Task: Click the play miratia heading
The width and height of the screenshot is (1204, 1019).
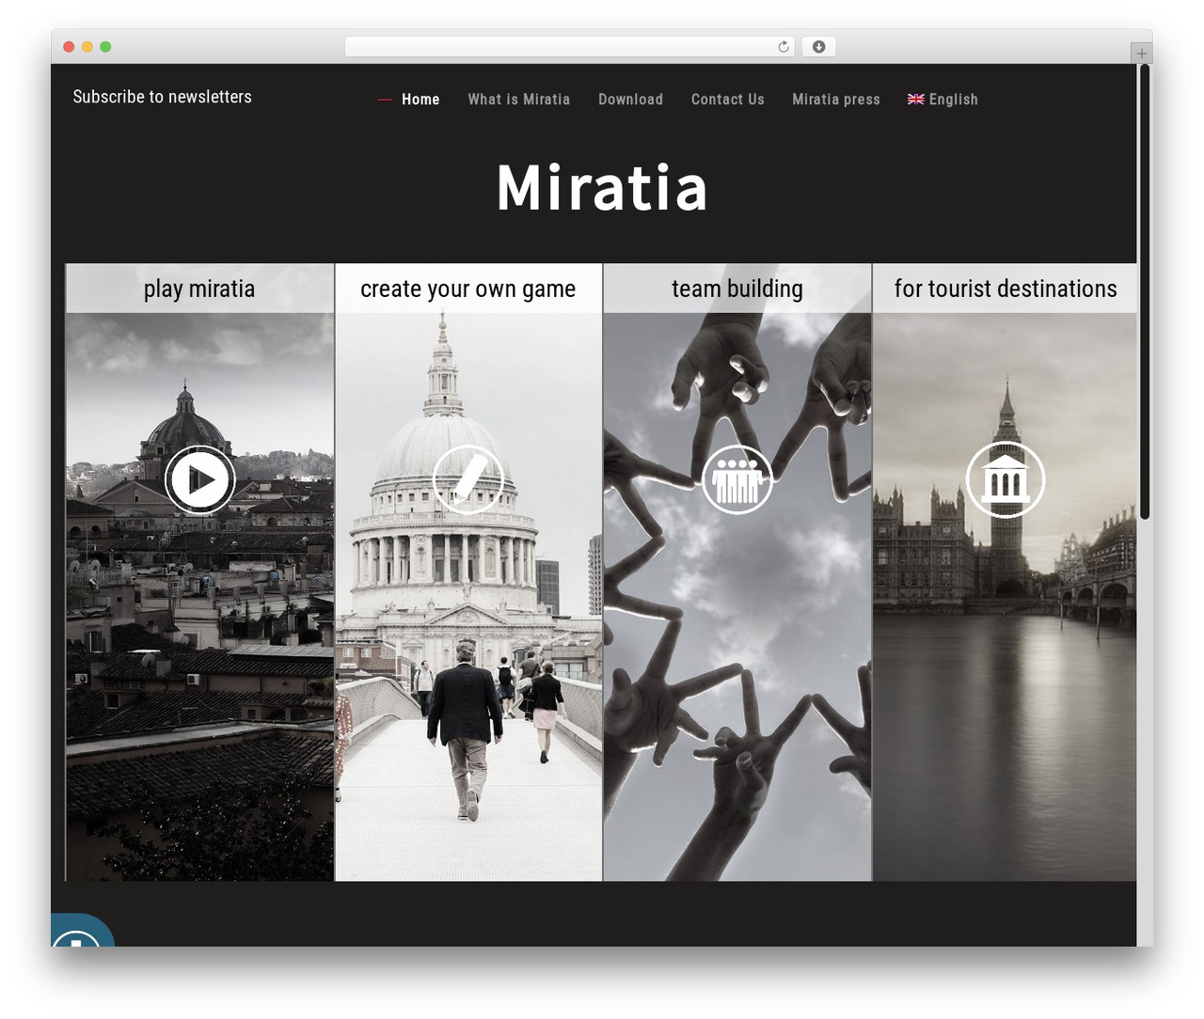Action: click(x=199, y=289)
